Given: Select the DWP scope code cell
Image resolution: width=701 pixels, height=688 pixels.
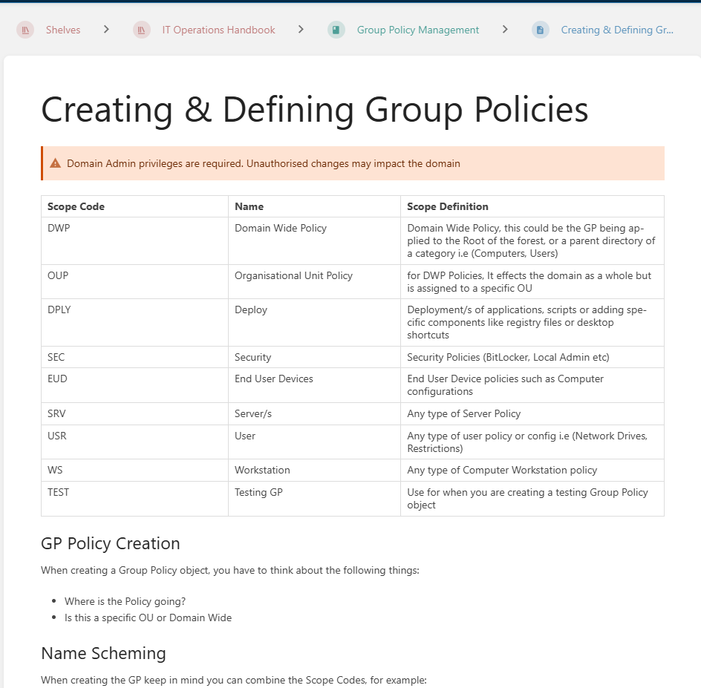Looking at the screenshot, I should 59,228.
